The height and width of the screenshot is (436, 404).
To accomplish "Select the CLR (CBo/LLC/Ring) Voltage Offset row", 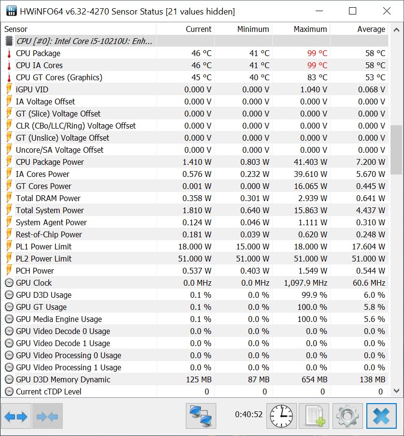I will 195,126.
